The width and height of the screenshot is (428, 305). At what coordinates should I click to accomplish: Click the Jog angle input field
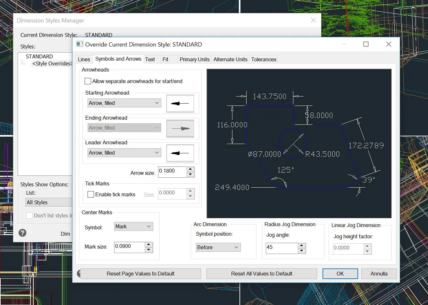[282, 248]
